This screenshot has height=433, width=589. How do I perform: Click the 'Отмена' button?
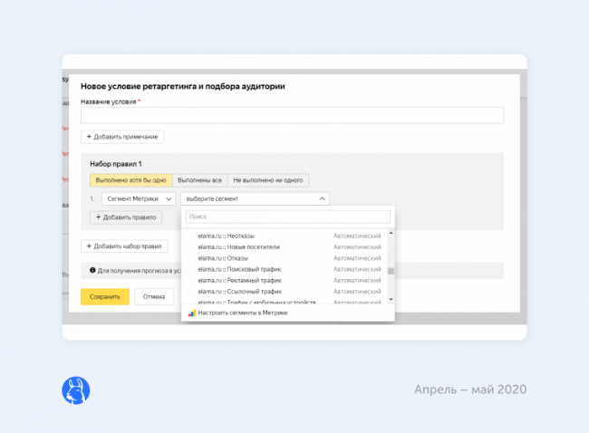(154, 296)
